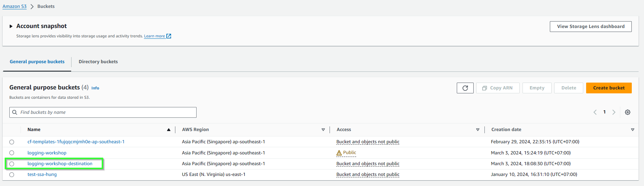Screen dimensions: 644x186
Task: Select radio for test-ssa-hung bucket
Action: click(12, 175)
